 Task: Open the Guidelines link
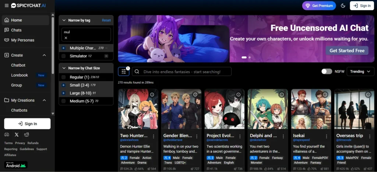pyautogui.click(x=27, y=149)
